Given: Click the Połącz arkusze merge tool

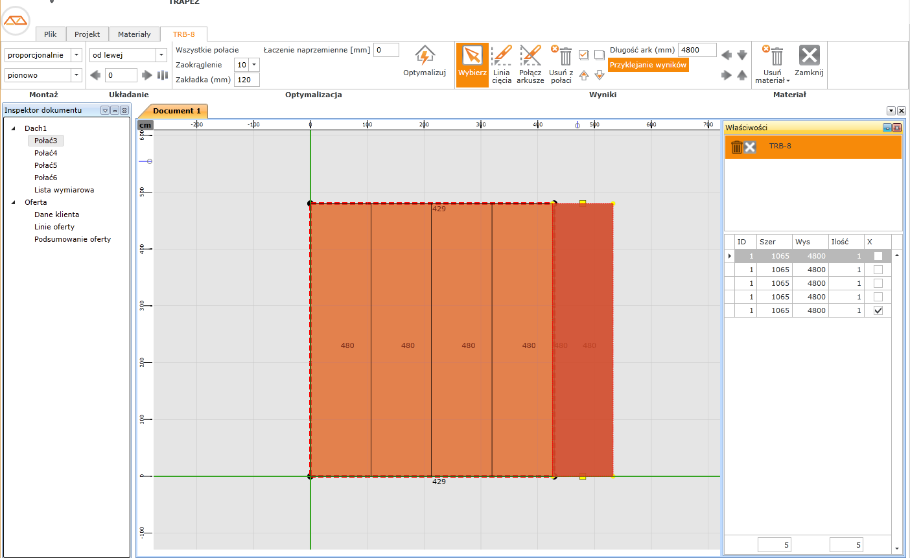Looking at the screenshot, I should [x=530, y=64].
